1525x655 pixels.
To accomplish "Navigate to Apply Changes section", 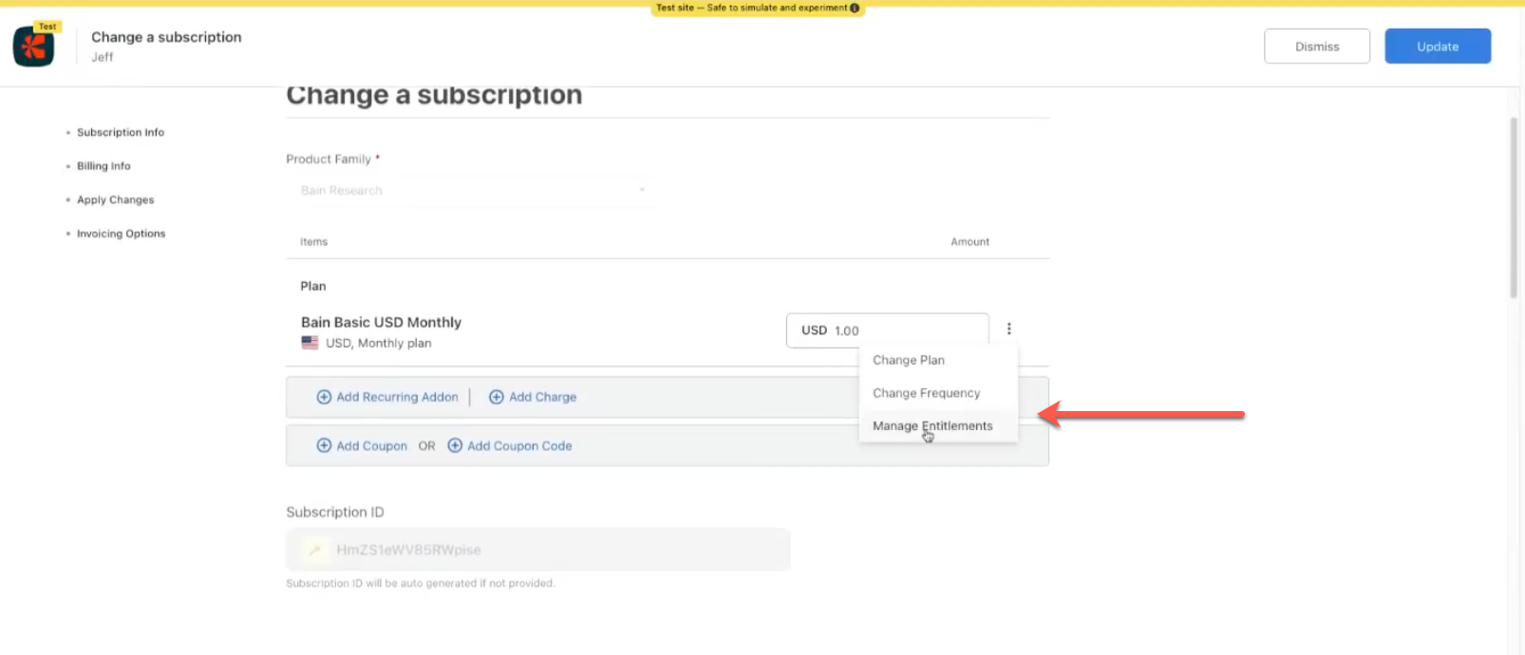I will pyautogui.click(x=115, y=200).
